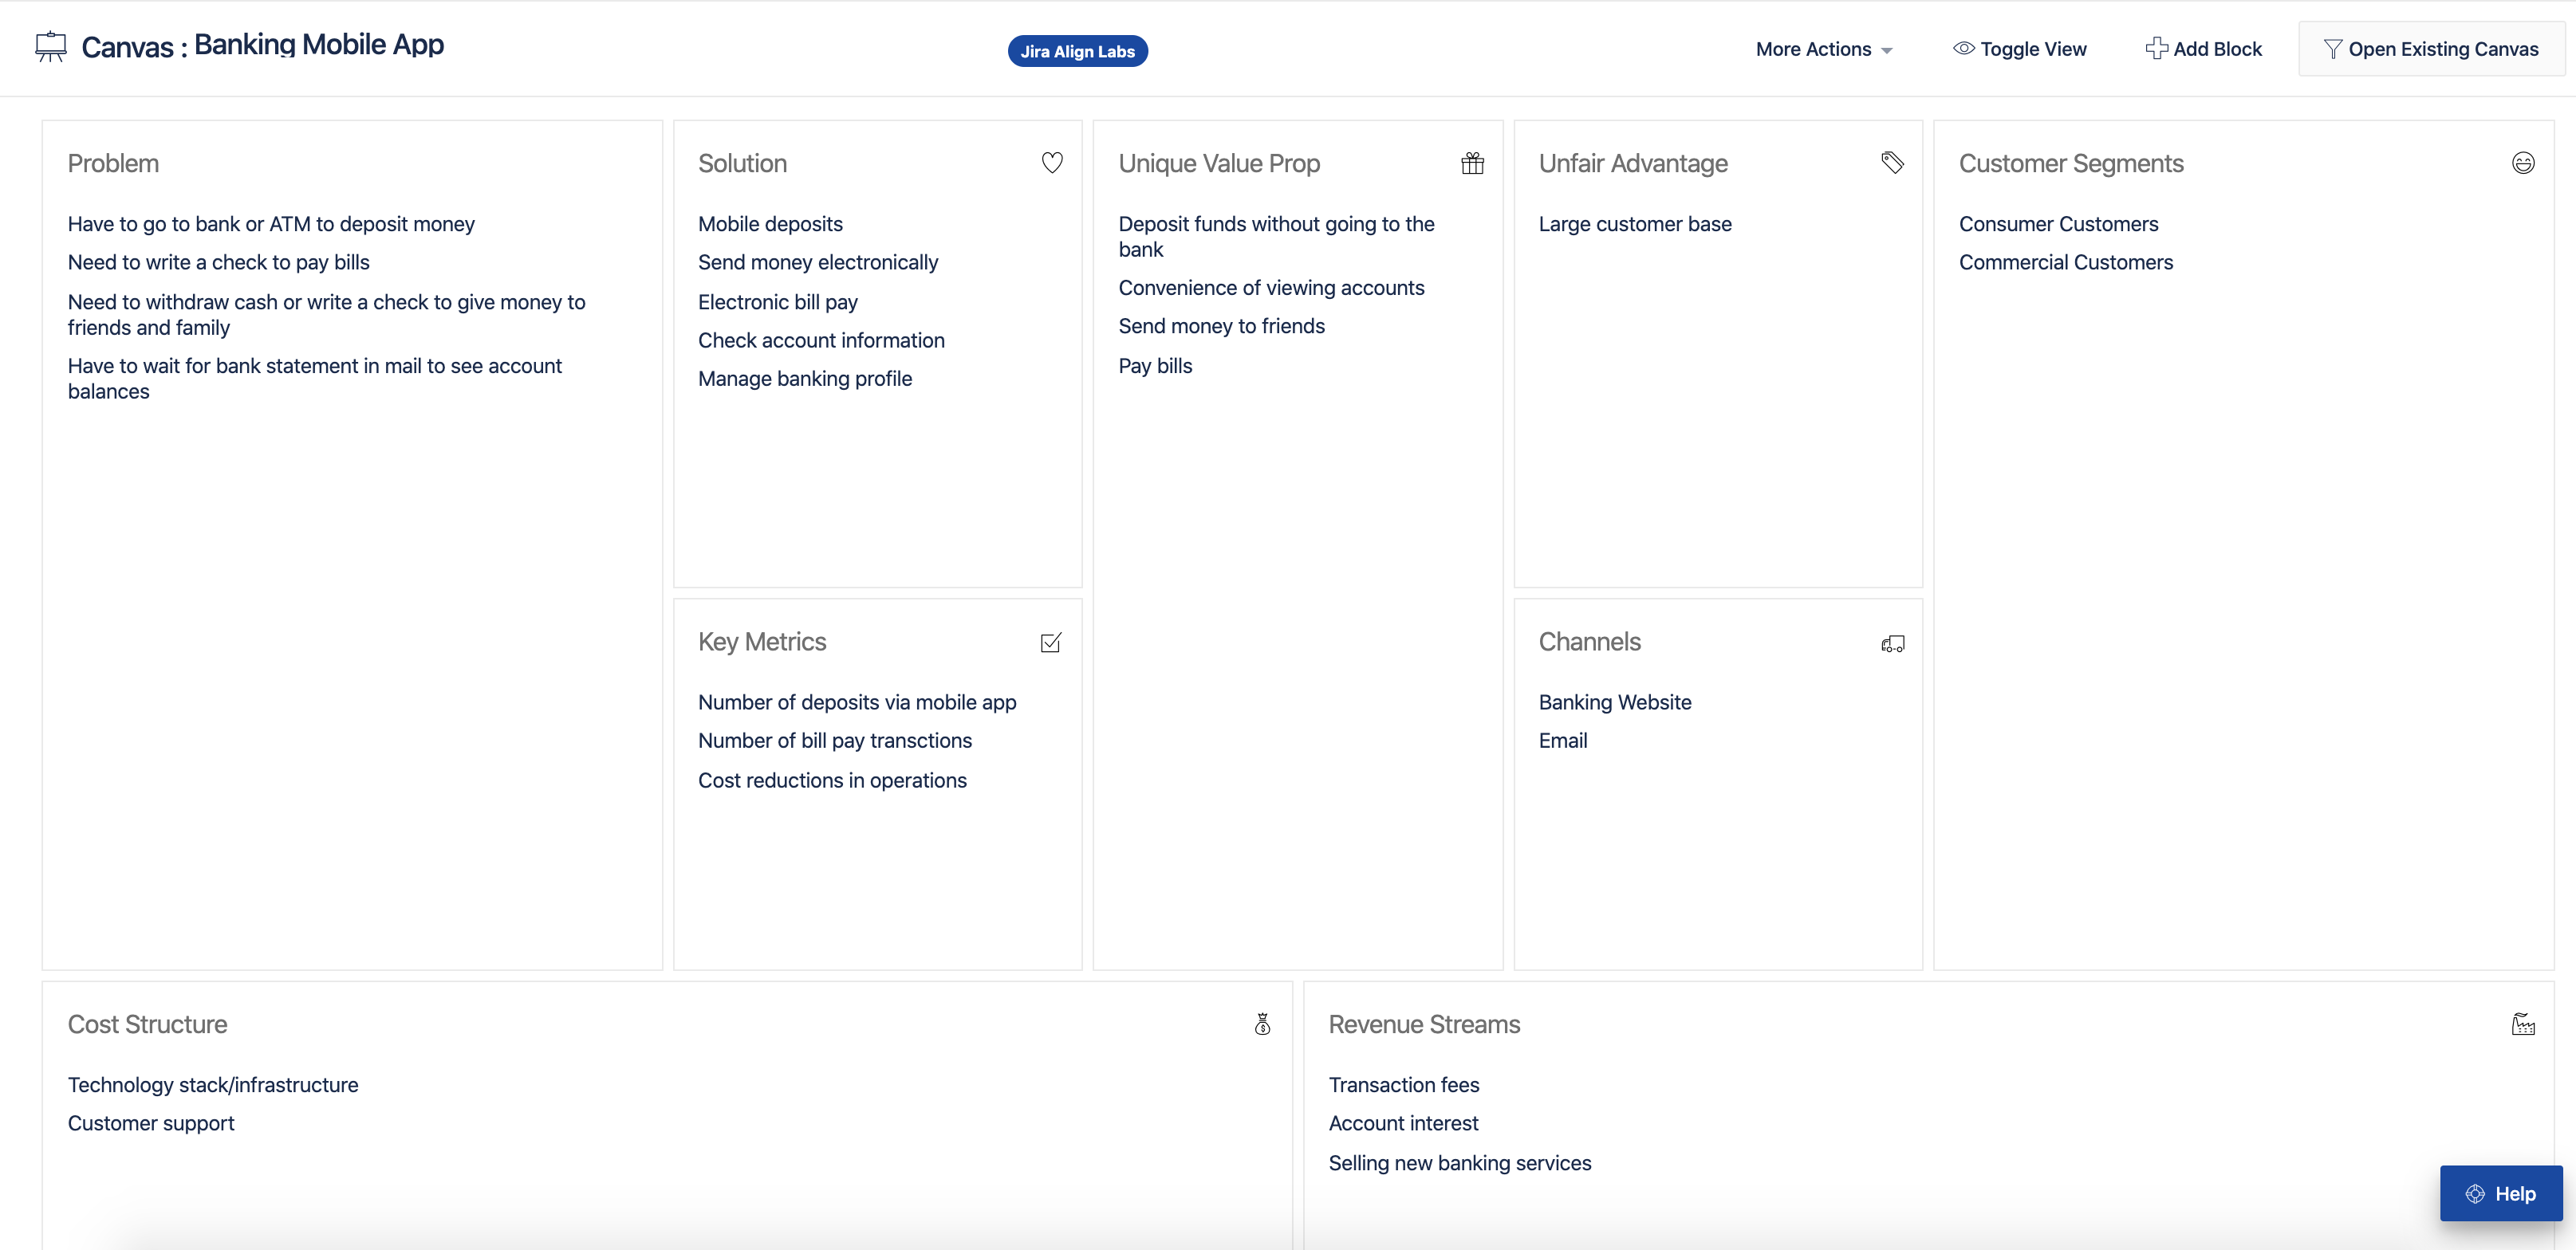This screenshot has height=1250, width=2576.
Task: Click the tag icon in Unfair Advantage
Action: 1892,163
